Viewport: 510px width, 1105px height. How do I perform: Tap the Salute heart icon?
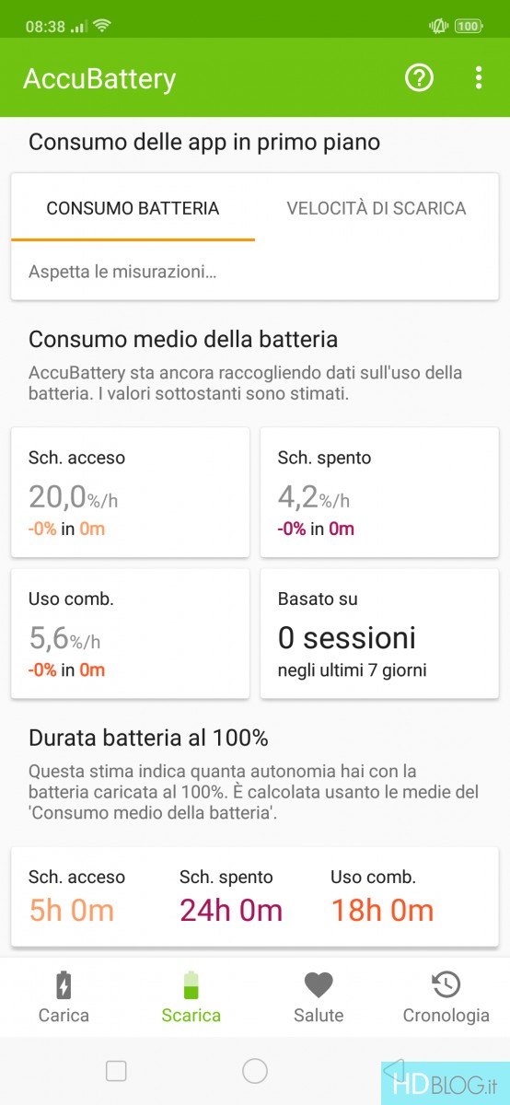point(319,986)
